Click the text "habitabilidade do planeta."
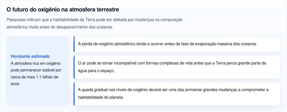 tap(101, 97)
